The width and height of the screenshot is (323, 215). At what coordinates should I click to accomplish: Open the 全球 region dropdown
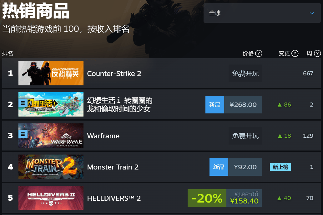(262, 13)
